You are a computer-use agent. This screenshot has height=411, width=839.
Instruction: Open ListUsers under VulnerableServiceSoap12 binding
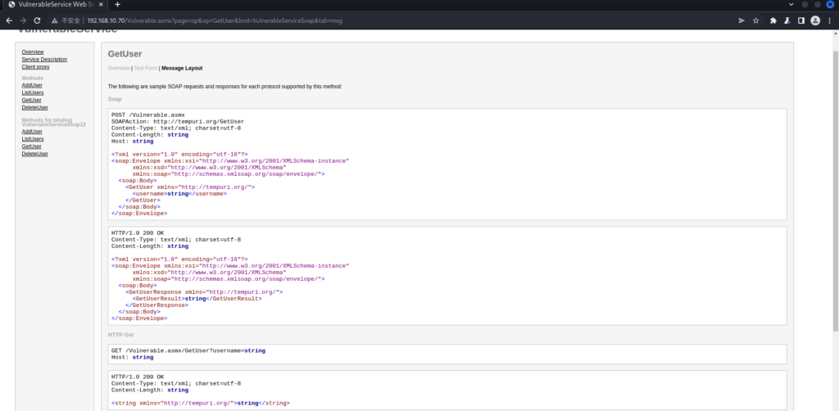pos(33,139)
